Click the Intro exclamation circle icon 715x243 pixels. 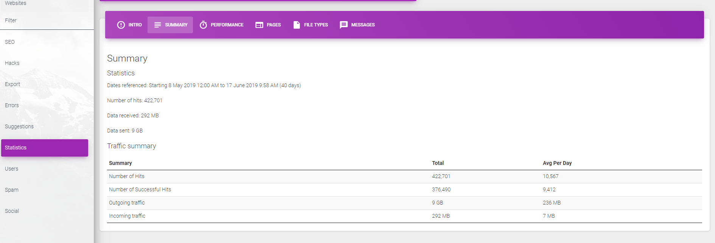(121, 25)
